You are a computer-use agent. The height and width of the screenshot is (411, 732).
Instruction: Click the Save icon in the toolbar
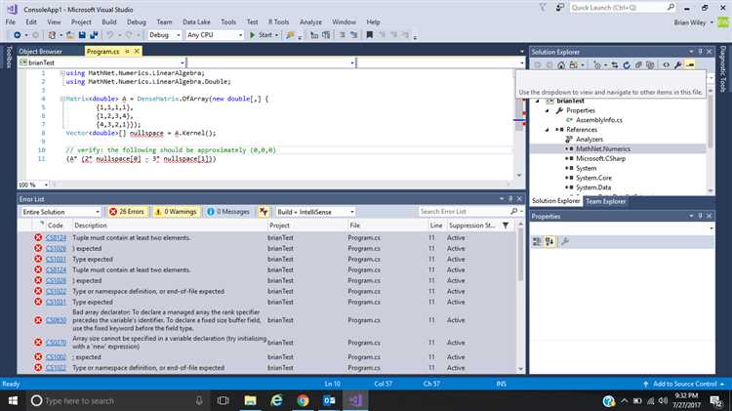[x=82, y=35]
